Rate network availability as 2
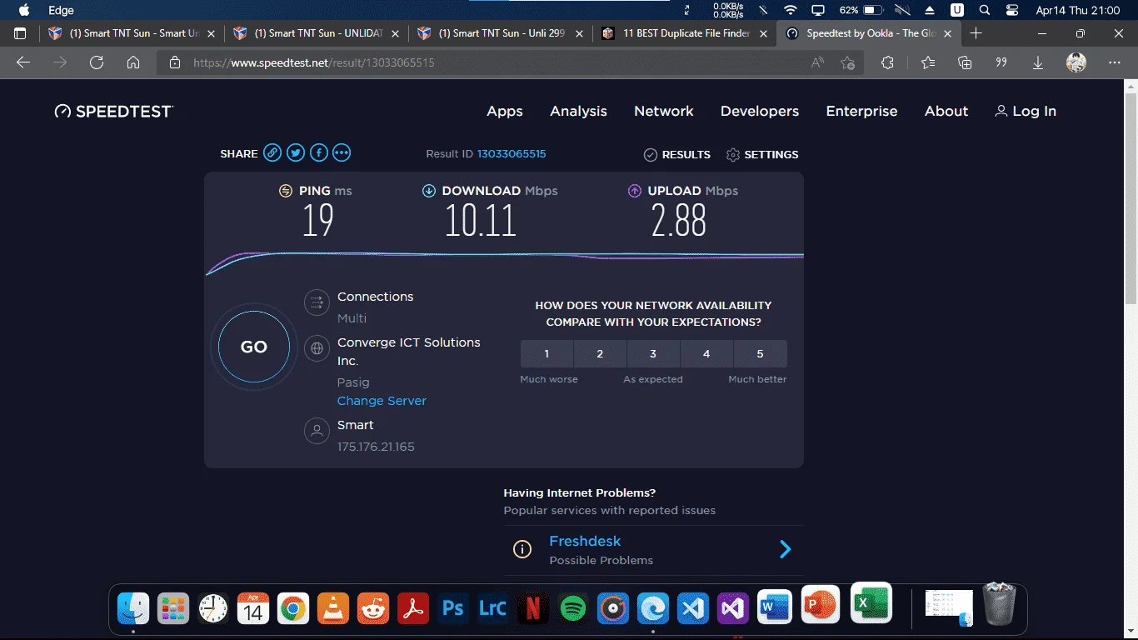 pos(600,353)
